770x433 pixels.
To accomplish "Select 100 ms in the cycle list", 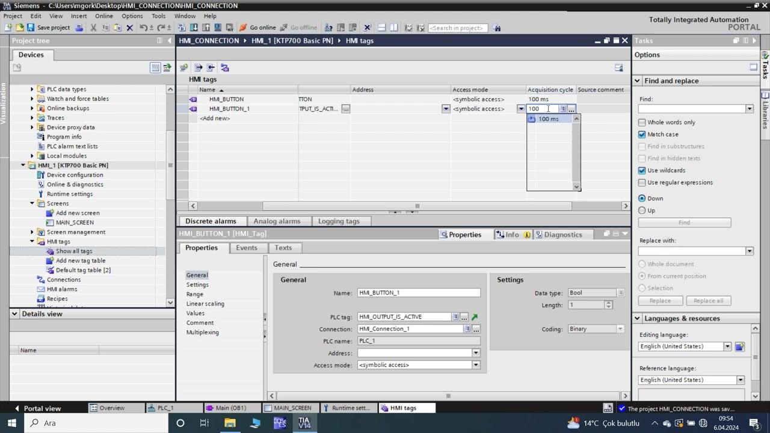I will tap(549, 119).
